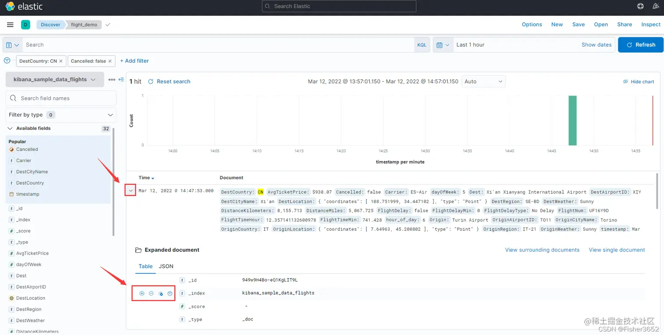Remove the Cancelled: false filter
Image resolution: width=664 pixels, height=335 pixels.
tap(110, 61)
